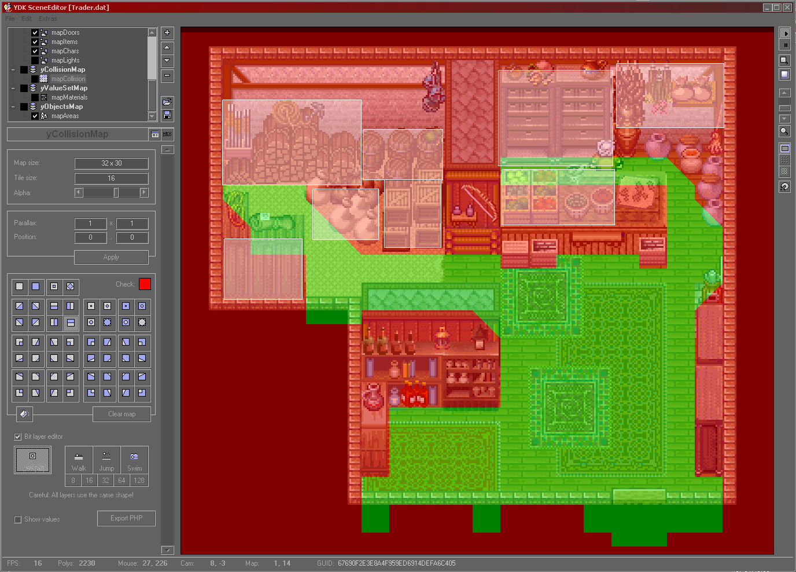Click the magnifier zoom icon in right toolbar
796x572 pixels.
784,131
